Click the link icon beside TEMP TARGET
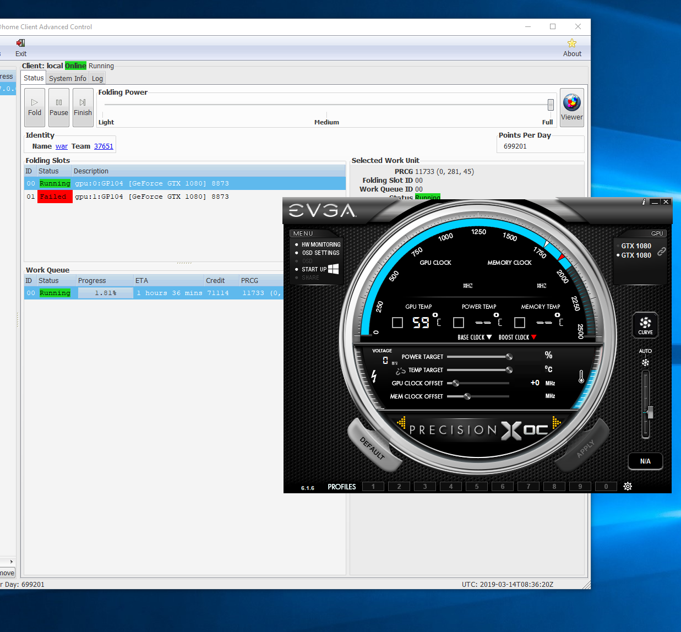This screenshot has width=681, height=632. point(401,371)
